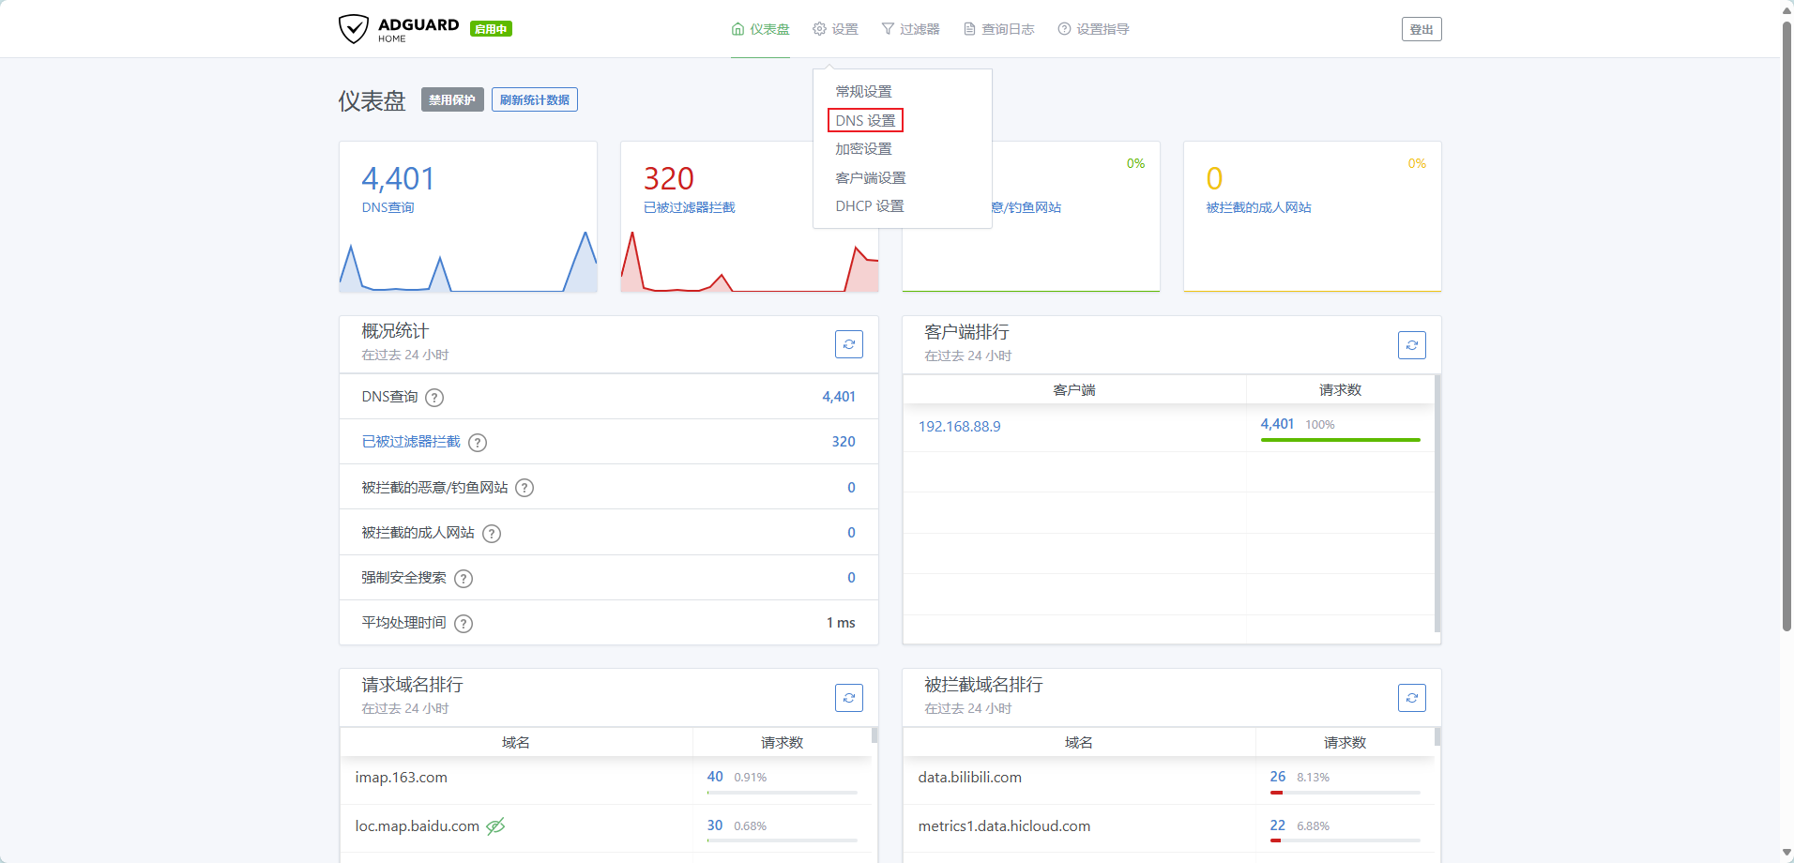This screenshot has height=863, width=1794.
Task: Refresh the 请求域名排行 panel
Action: coord(848,698)
